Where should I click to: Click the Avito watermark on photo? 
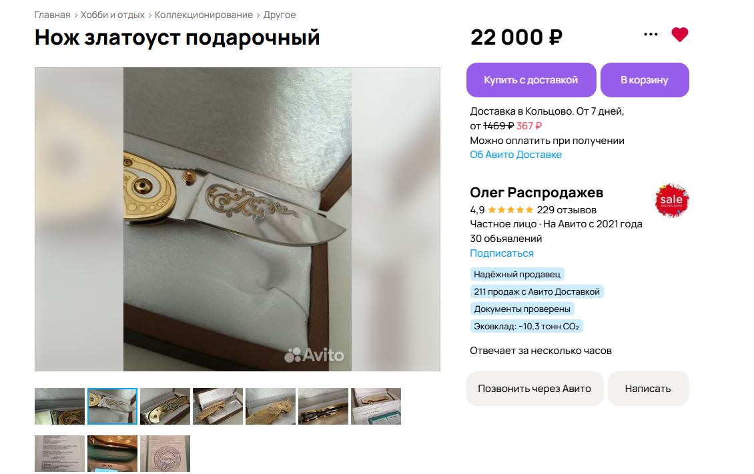coord(314,355)
